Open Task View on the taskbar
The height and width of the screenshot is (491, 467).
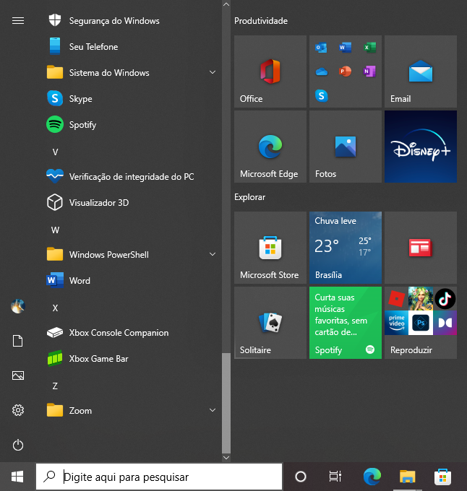pyautogui.click(x=335, y=477)
